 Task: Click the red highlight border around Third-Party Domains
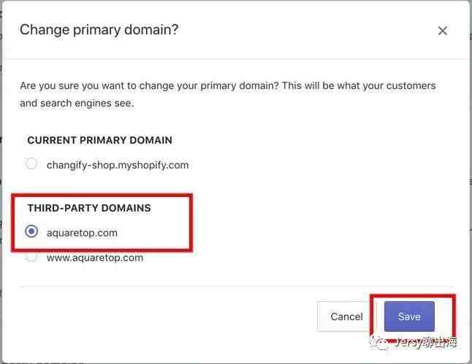click(102, 196)
